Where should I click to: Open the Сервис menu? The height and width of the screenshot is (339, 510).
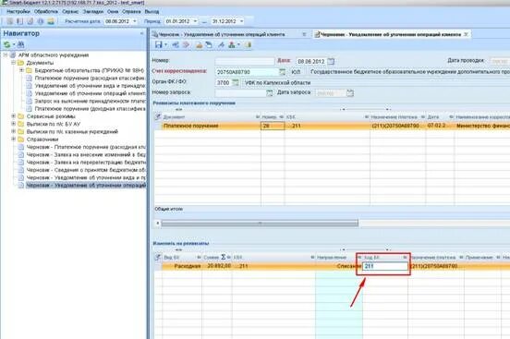70,11
